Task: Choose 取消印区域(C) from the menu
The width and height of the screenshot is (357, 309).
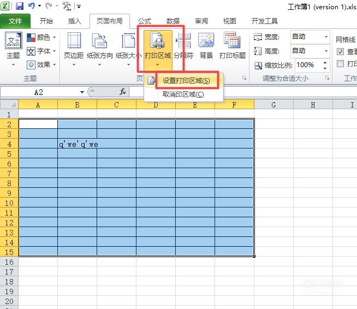Action: point(183,94)
